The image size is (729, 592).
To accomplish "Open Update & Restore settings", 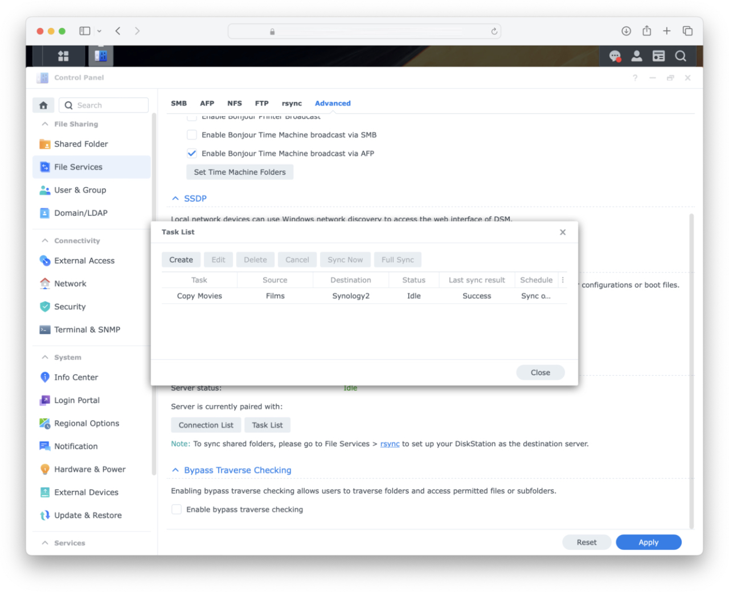I will pyautogui.click(x=88, y=515).
